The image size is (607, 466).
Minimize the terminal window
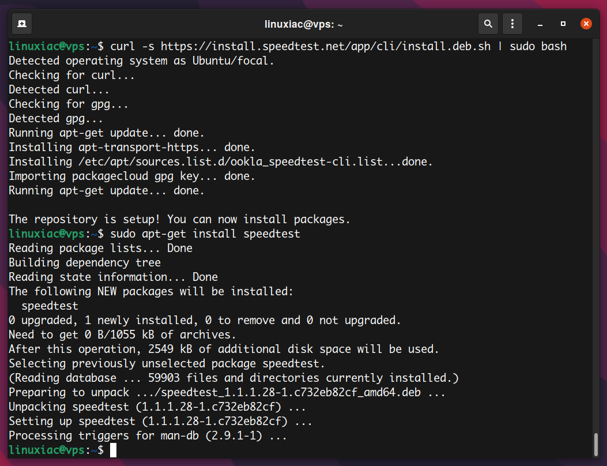tap(540, 24)
